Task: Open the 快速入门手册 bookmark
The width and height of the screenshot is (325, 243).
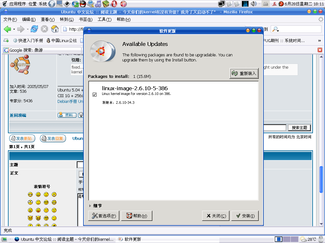Action: click(x=28, y=41)
